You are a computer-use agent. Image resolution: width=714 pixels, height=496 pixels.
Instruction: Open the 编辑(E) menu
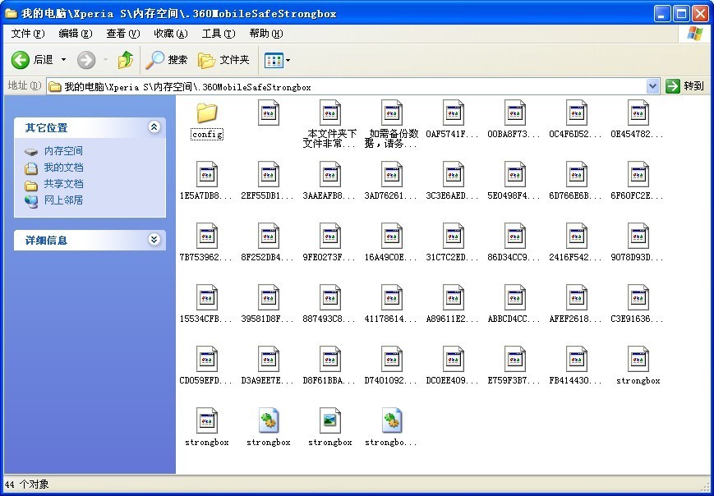[76, 33]
